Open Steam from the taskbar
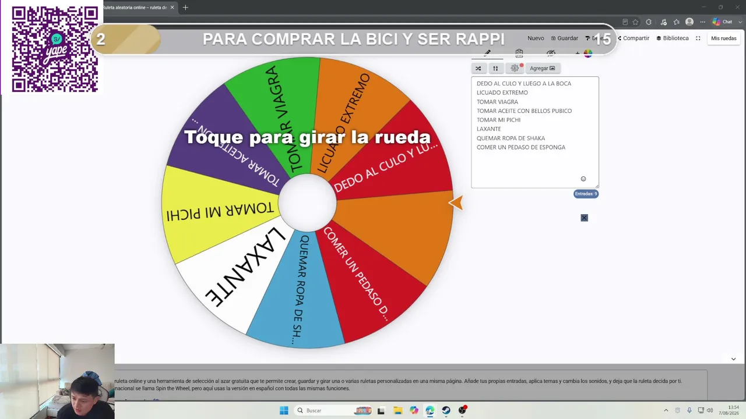Image resolution: width=746 pixels, height=419 pixels. pos(446,410)
